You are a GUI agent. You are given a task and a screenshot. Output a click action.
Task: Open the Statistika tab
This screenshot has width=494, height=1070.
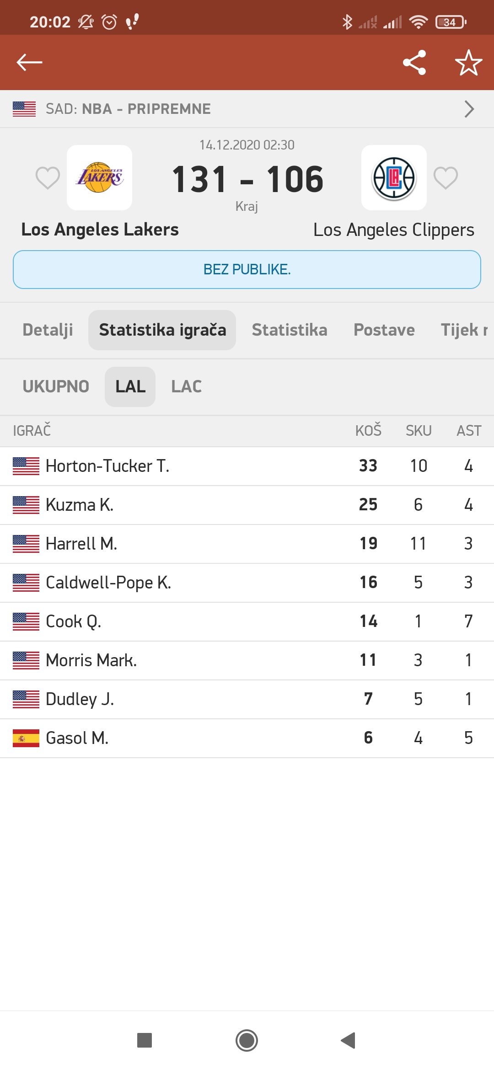[x=290, y=330]
